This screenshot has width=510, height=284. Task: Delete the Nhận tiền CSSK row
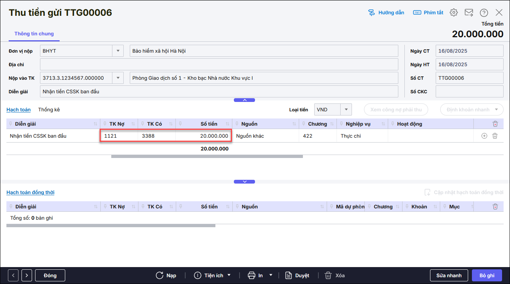pyautogui.click(x=495, y=136)
